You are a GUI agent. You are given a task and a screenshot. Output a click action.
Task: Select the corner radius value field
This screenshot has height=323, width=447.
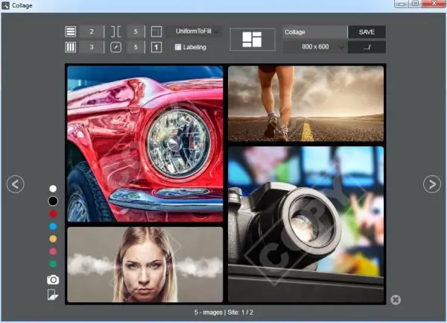pos(136,47)
